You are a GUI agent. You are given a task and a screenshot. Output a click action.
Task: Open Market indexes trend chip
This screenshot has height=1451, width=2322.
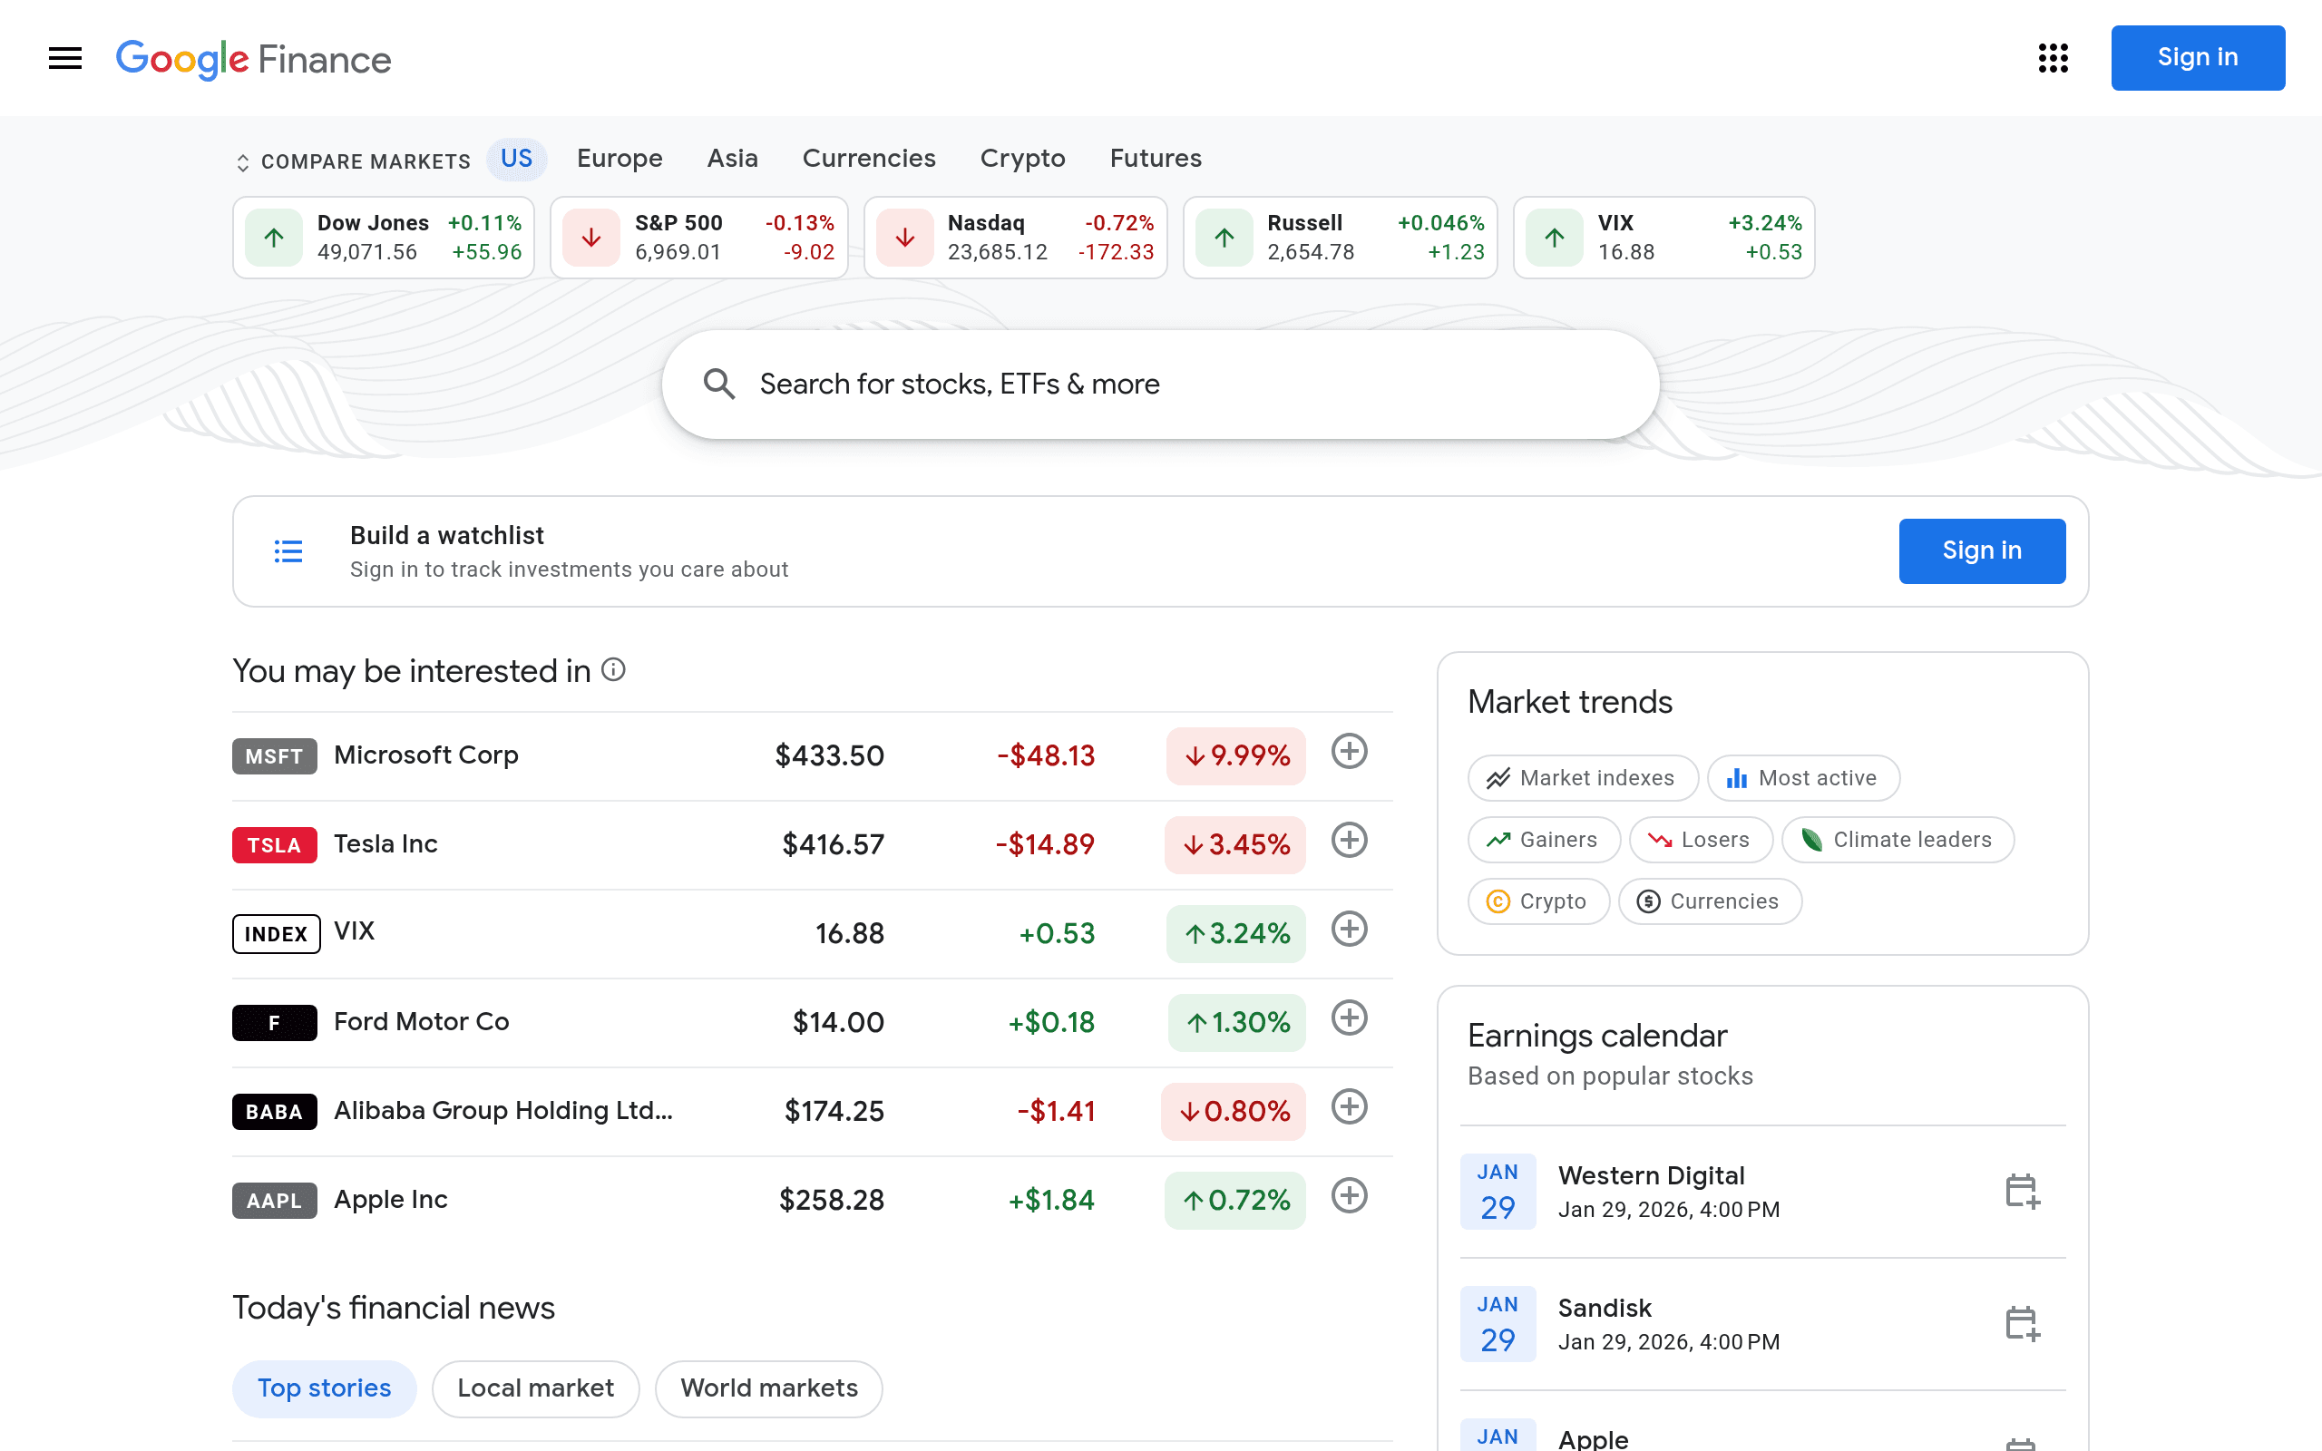(x=1582, y=778)
